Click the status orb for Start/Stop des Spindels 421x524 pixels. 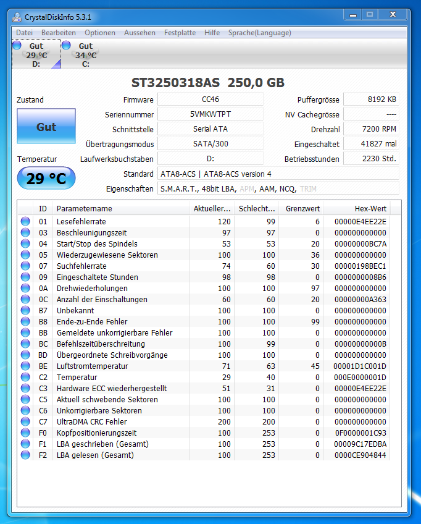(x=25, y=243)
